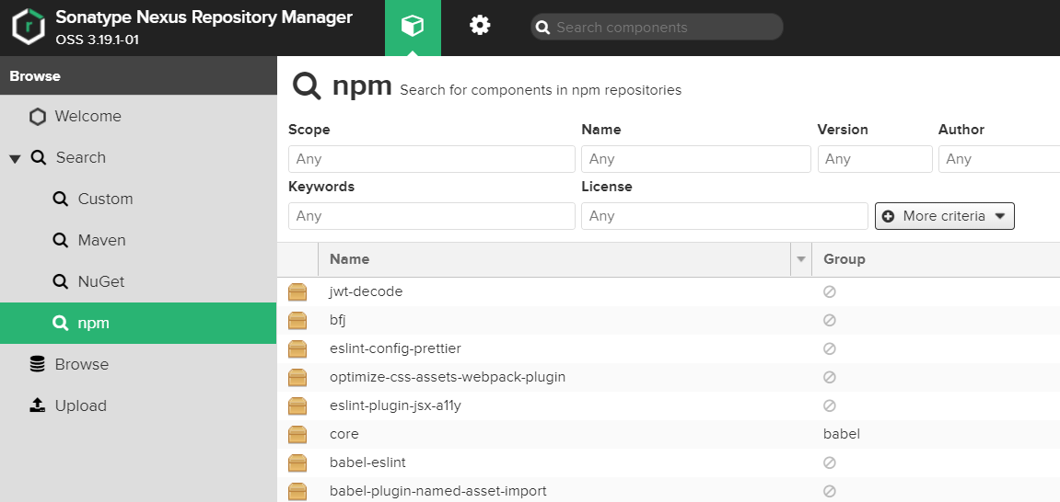Open the eslint-config-prettier row

coord(669,348)
